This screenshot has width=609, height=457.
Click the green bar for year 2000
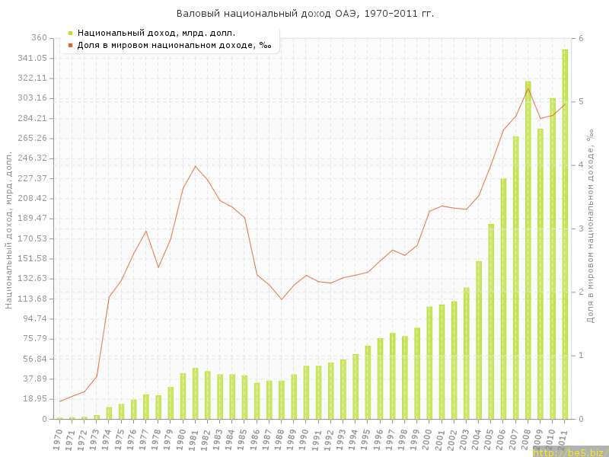point(429,363)
